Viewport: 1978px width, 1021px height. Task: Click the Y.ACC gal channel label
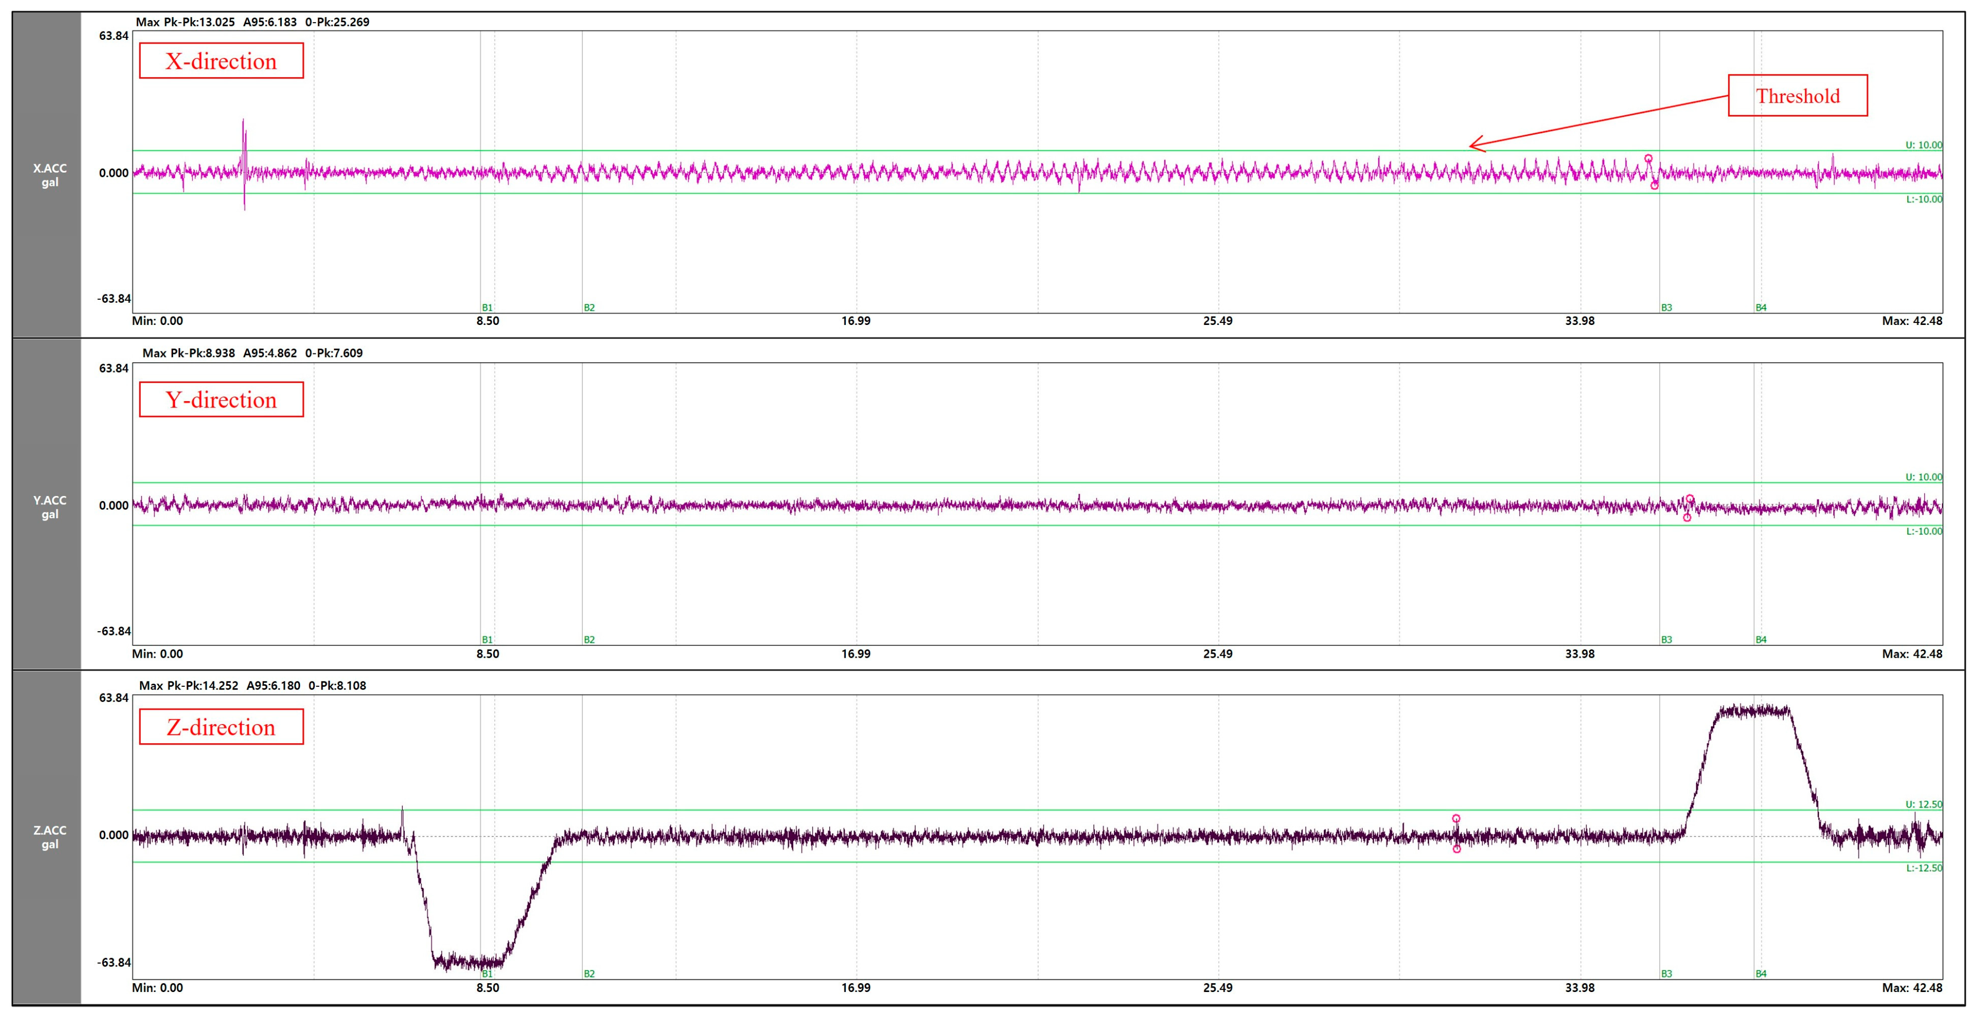[50, 507]
